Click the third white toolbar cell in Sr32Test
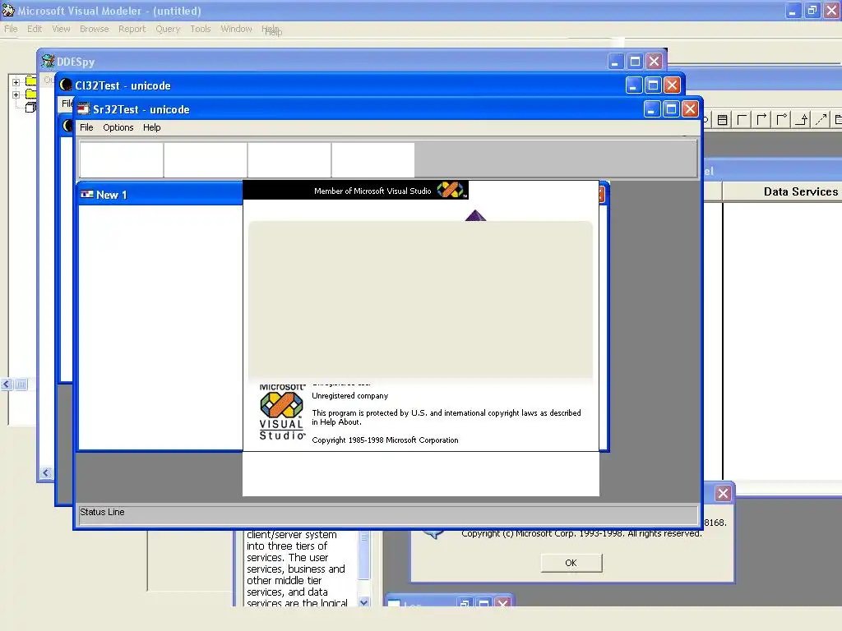The height and width of the screenshot is (631, 842). point(289,159)
